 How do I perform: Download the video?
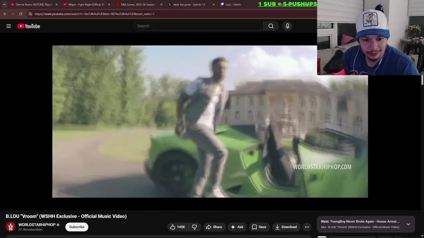(x=286, y=227)
